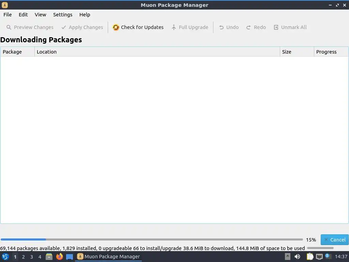This screenshot has width=349, height=262.
Task: Launch Firefox from the taskbar
Action: point(59,257)
